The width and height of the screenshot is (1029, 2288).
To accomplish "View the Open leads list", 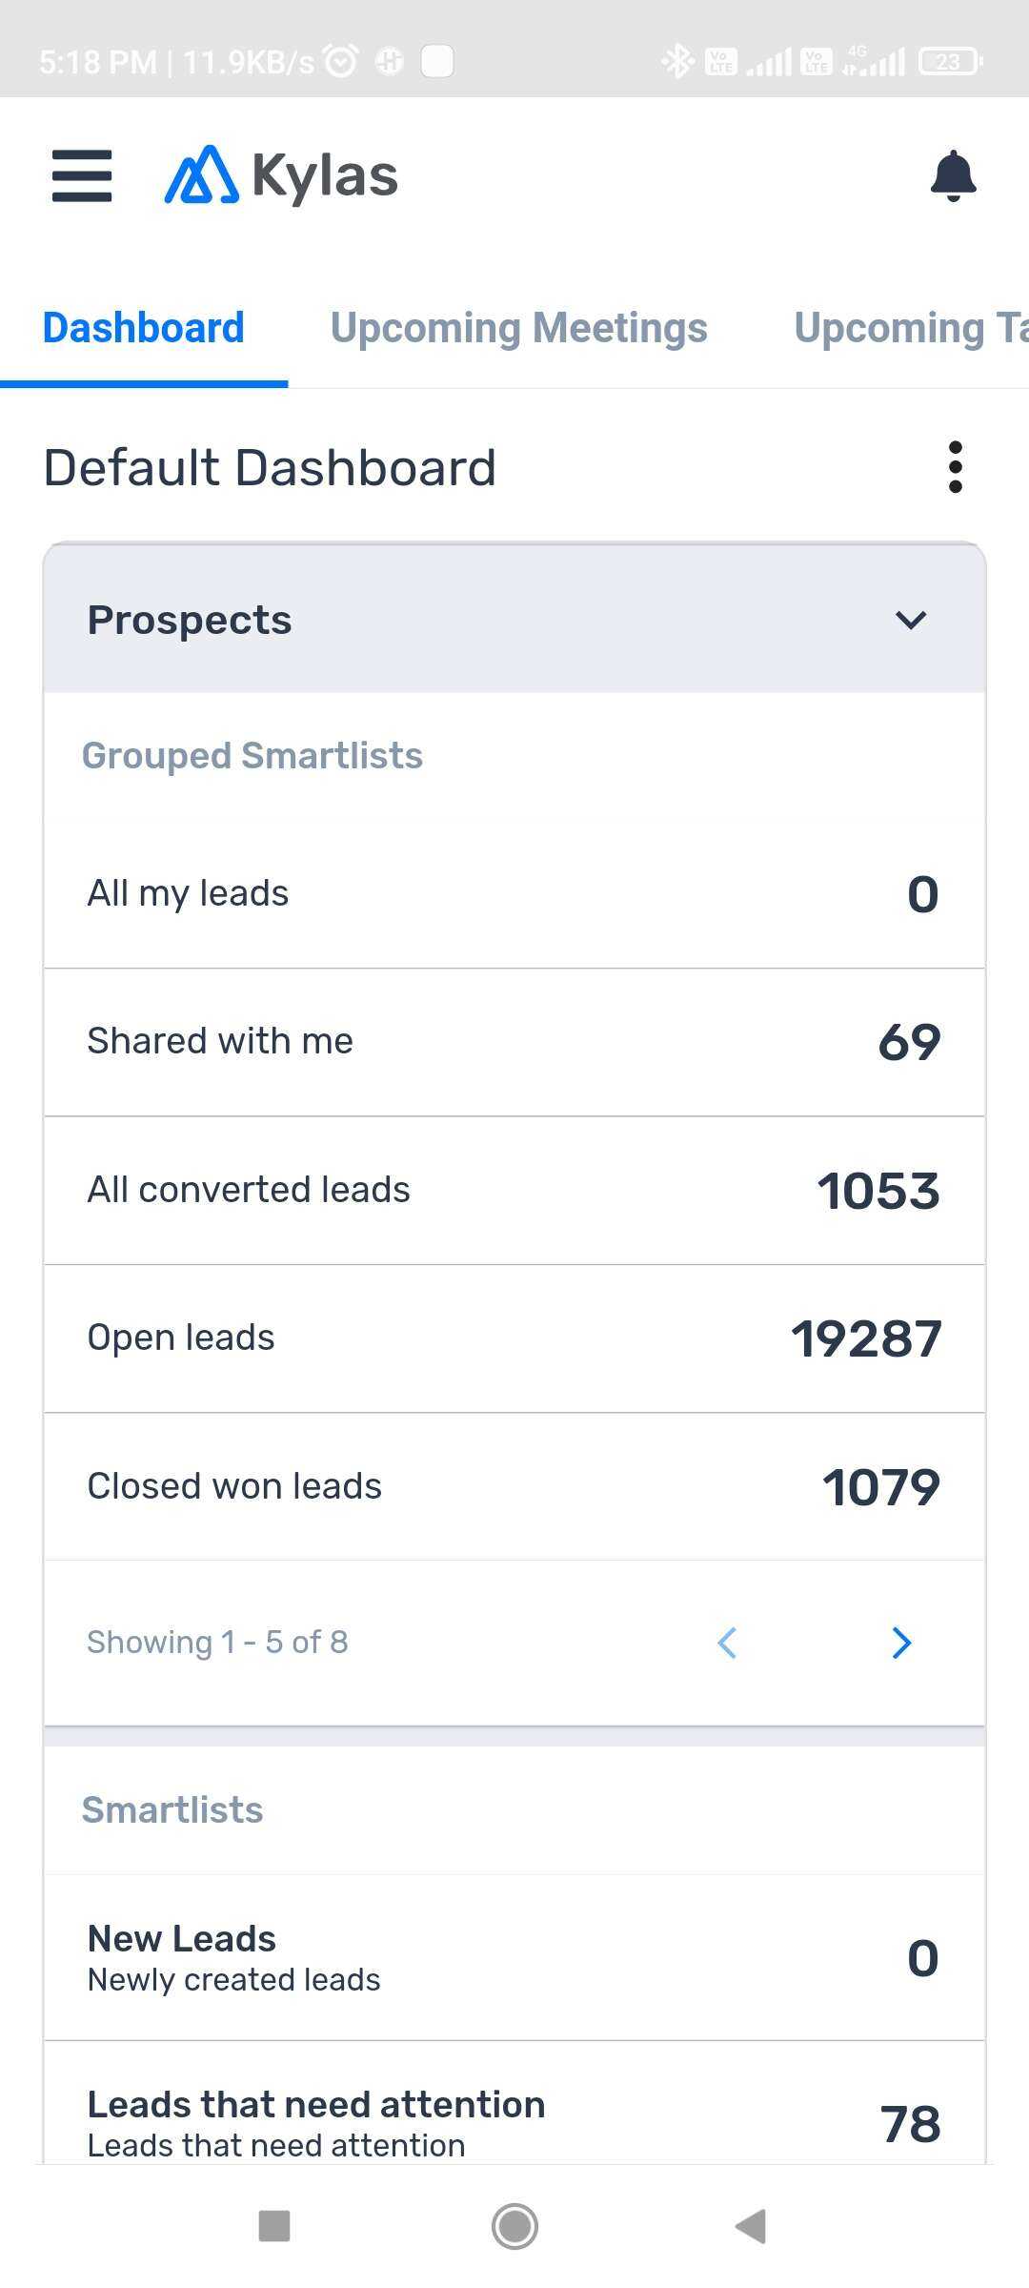I will pyautogui.click(x=514, y=1338).
